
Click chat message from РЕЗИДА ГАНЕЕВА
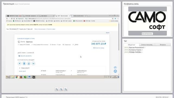coord(133,52)
